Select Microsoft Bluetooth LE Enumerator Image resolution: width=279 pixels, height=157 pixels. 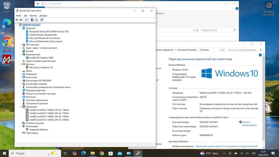point(46,41)
